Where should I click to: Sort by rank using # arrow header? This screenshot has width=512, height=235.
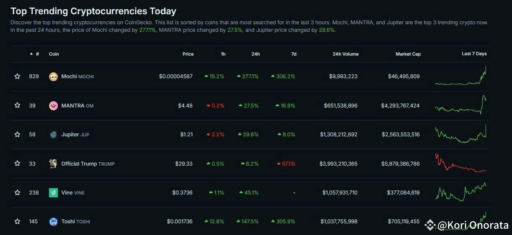[34, 54]
